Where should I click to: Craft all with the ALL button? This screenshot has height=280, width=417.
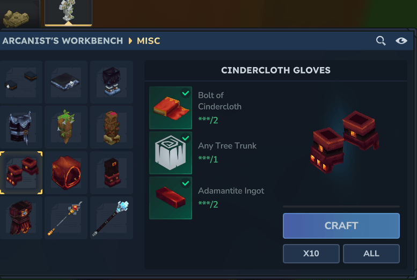coord(371,253)
